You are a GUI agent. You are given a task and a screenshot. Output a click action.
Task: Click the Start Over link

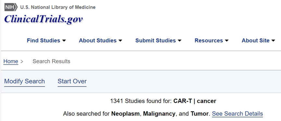point(72,82)
